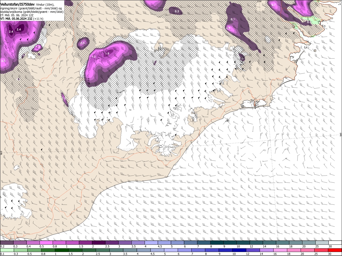Click the 0.1 label in the lower legend

point(2,254)
